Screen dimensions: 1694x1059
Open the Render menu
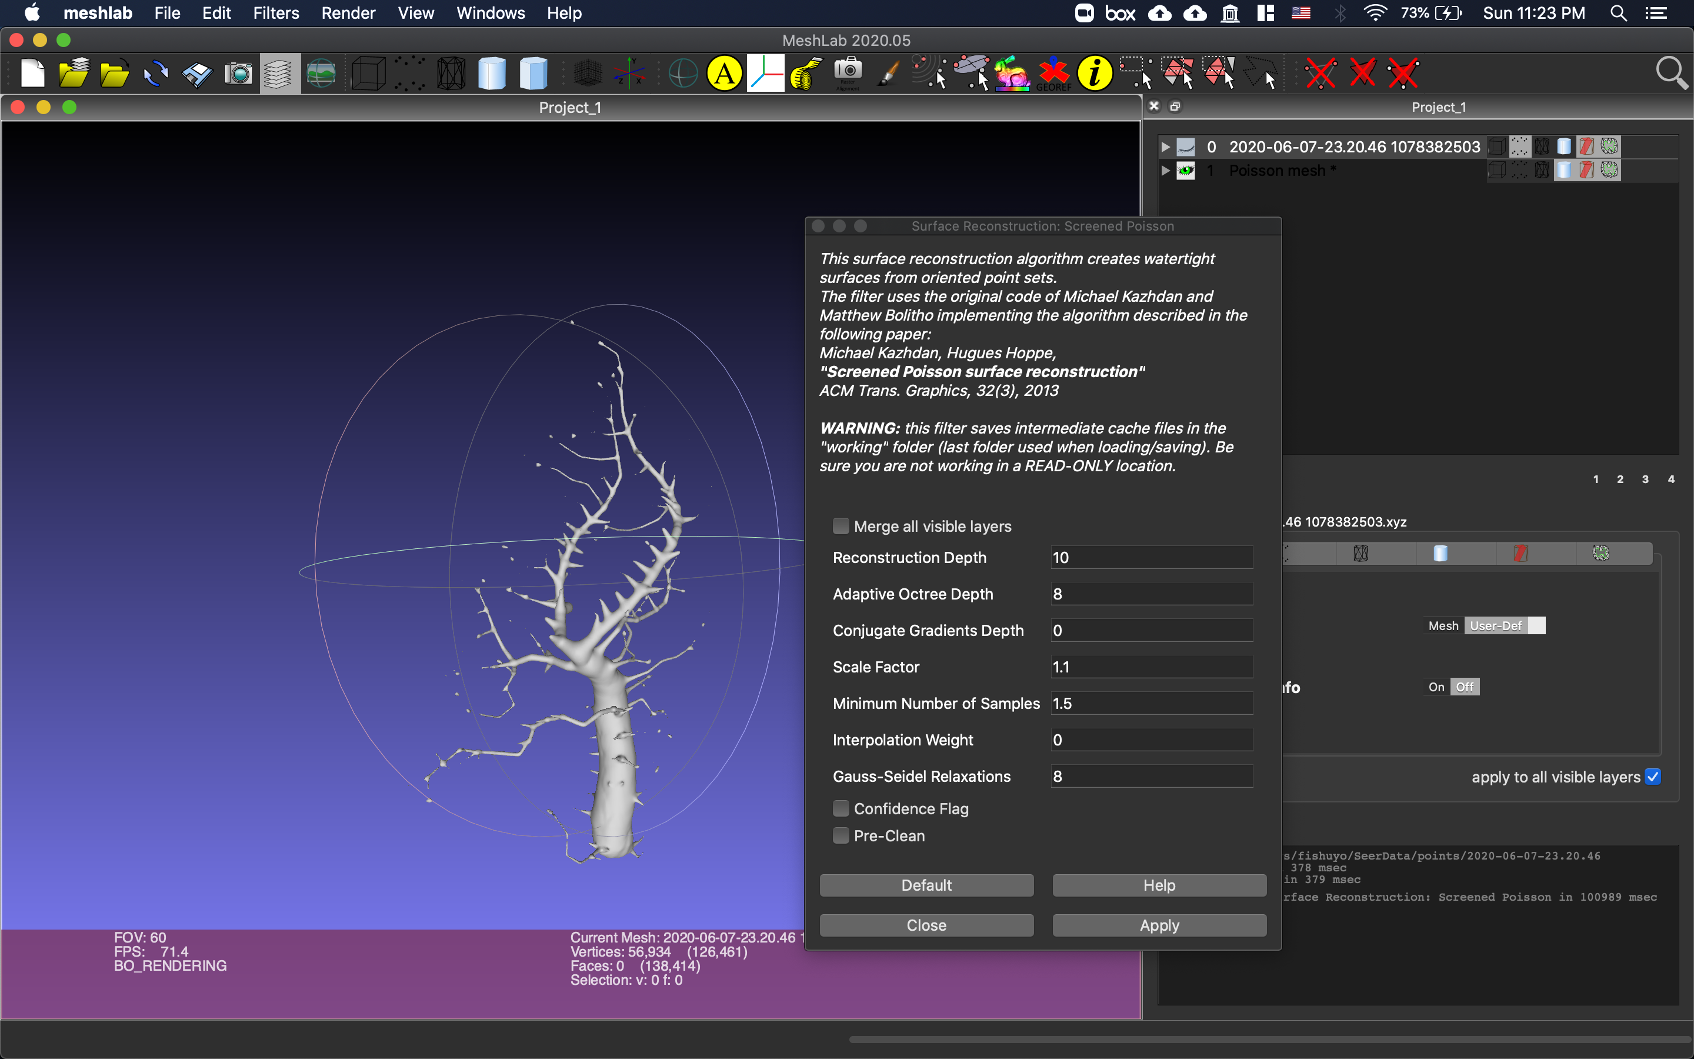click(348, 12)
